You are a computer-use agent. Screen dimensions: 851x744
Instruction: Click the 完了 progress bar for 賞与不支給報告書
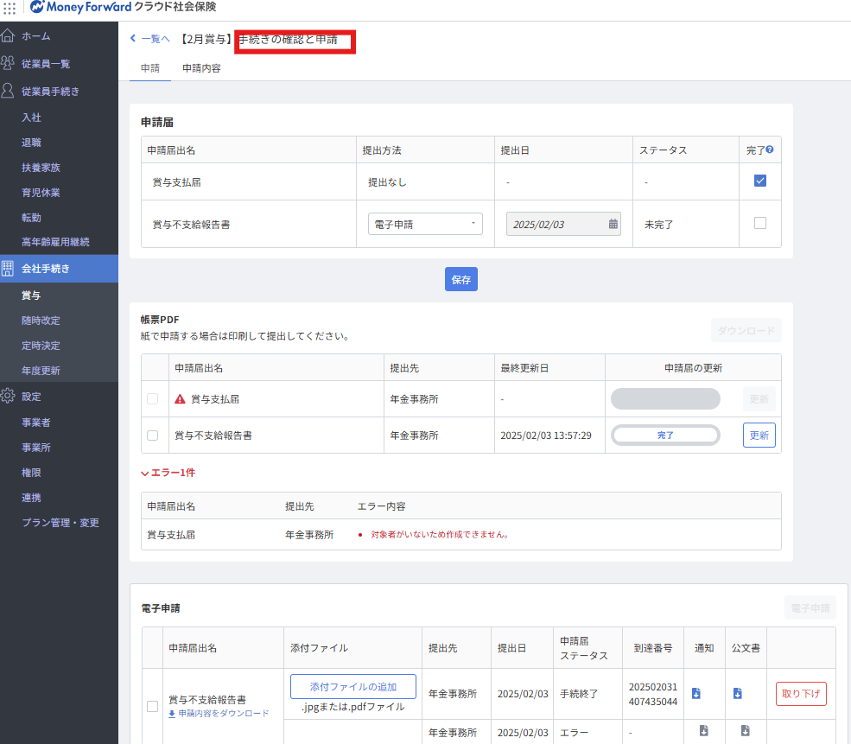665,436
